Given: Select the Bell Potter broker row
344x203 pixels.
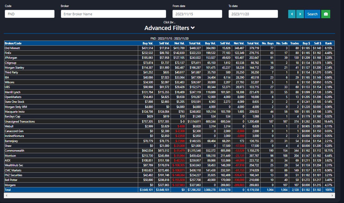Looking at the screenshot, I should [169, 180].
